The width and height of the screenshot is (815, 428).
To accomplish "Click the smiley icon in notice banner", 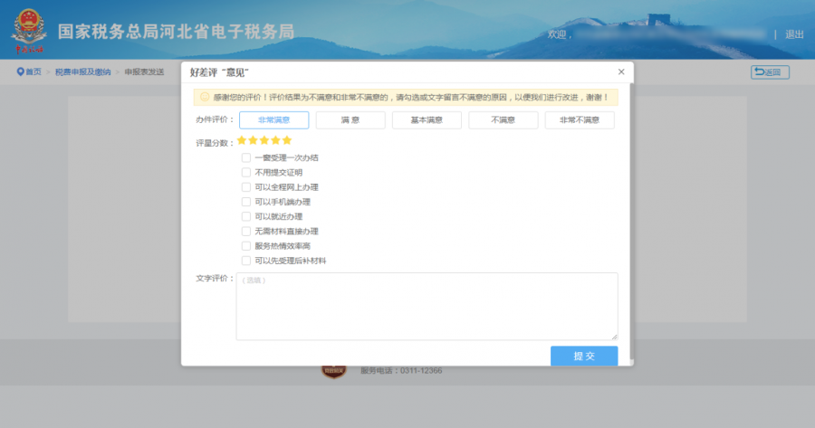I will pyautogui.click(x=205, y=96).
